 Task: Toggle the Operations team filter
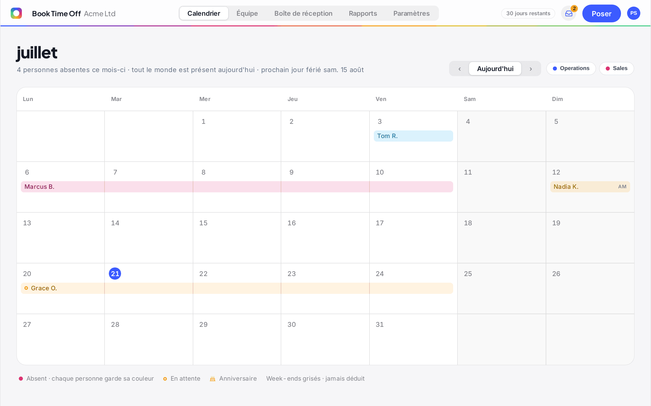click(x=571, y=69)
